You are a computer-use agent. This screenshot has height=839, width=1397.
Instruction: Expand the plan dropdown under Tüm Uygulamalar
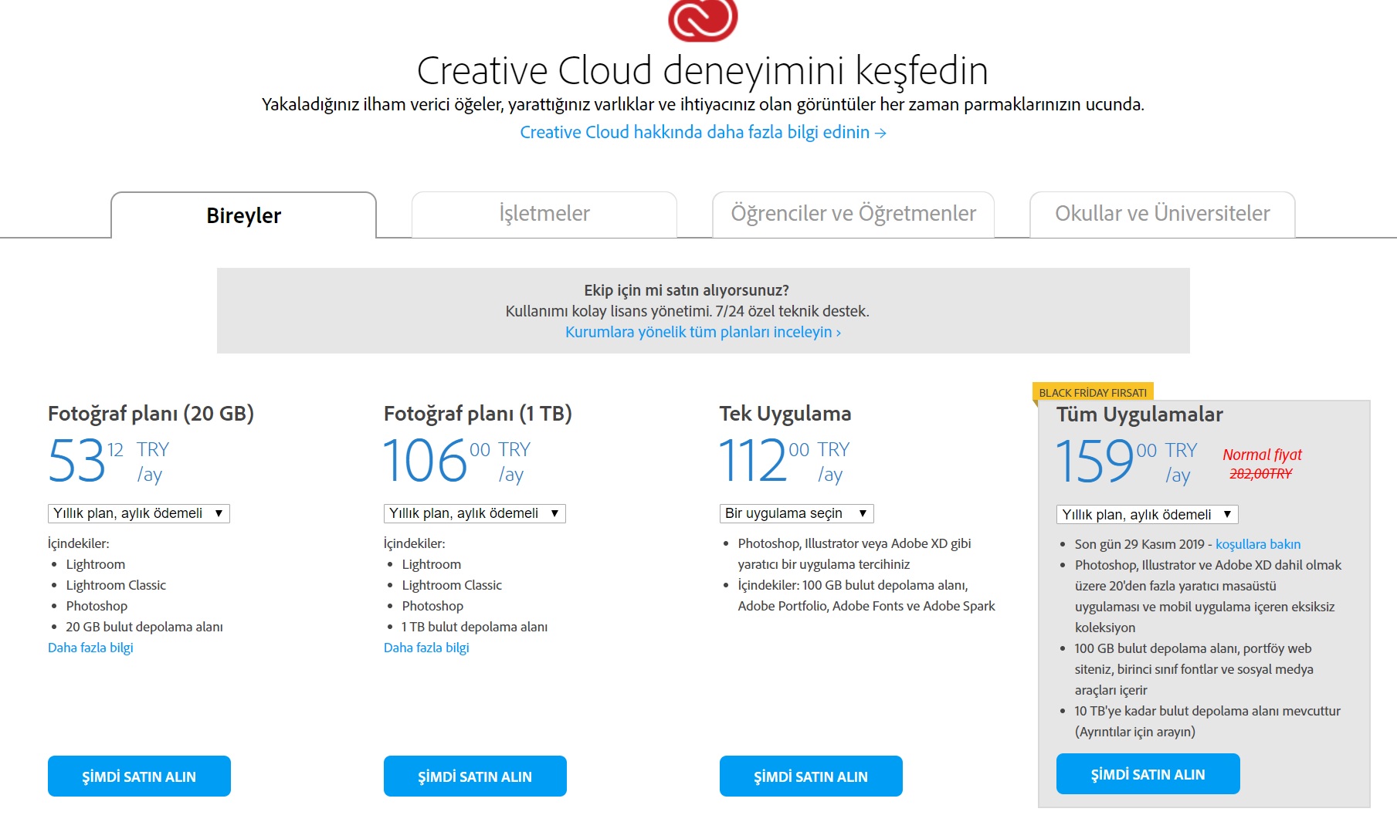point(1148,515)
